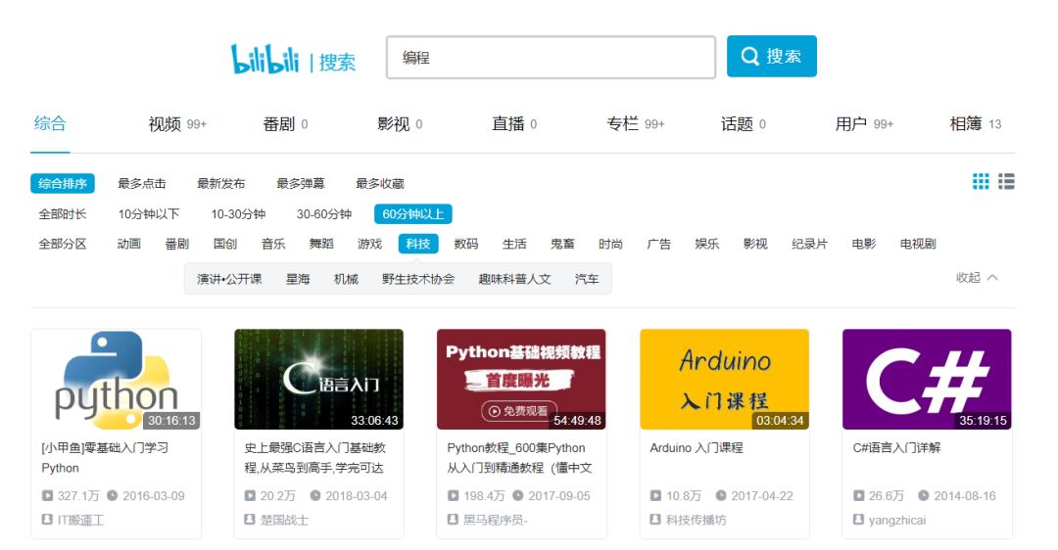This screenshot has height=550, width=1058.
Task: Filter by 动画 category
Action: coord(129,244)
